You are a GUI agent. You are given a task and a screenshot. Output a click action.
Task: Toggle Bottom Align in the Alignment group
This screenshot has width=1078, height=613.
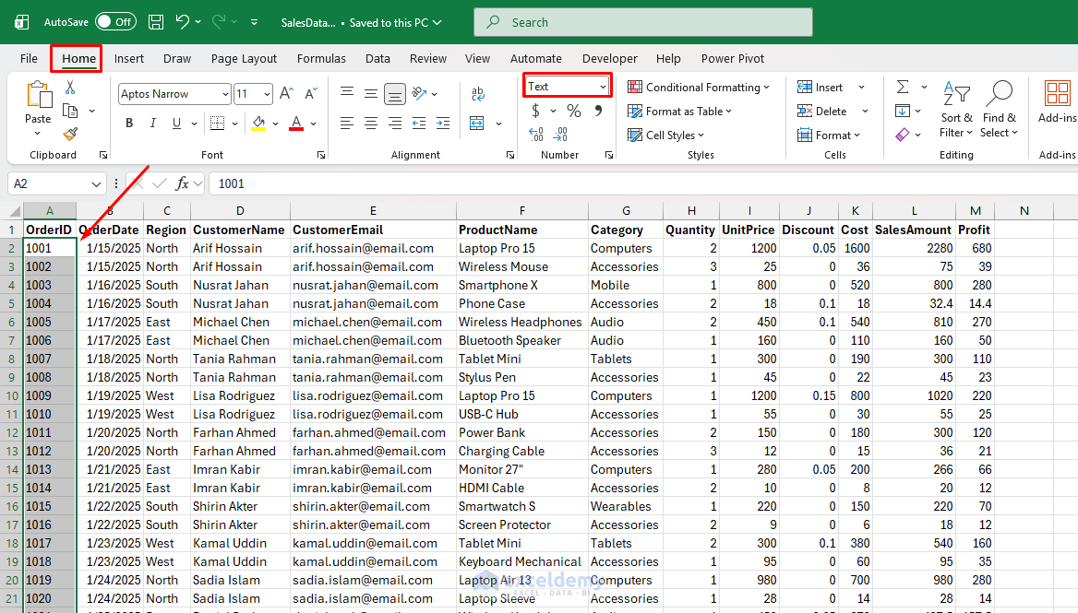tap(395, 93)
